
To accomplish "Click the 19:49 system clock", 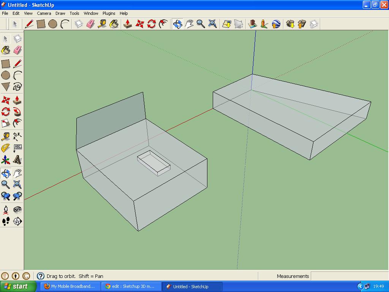I will [x=379, y=286].
